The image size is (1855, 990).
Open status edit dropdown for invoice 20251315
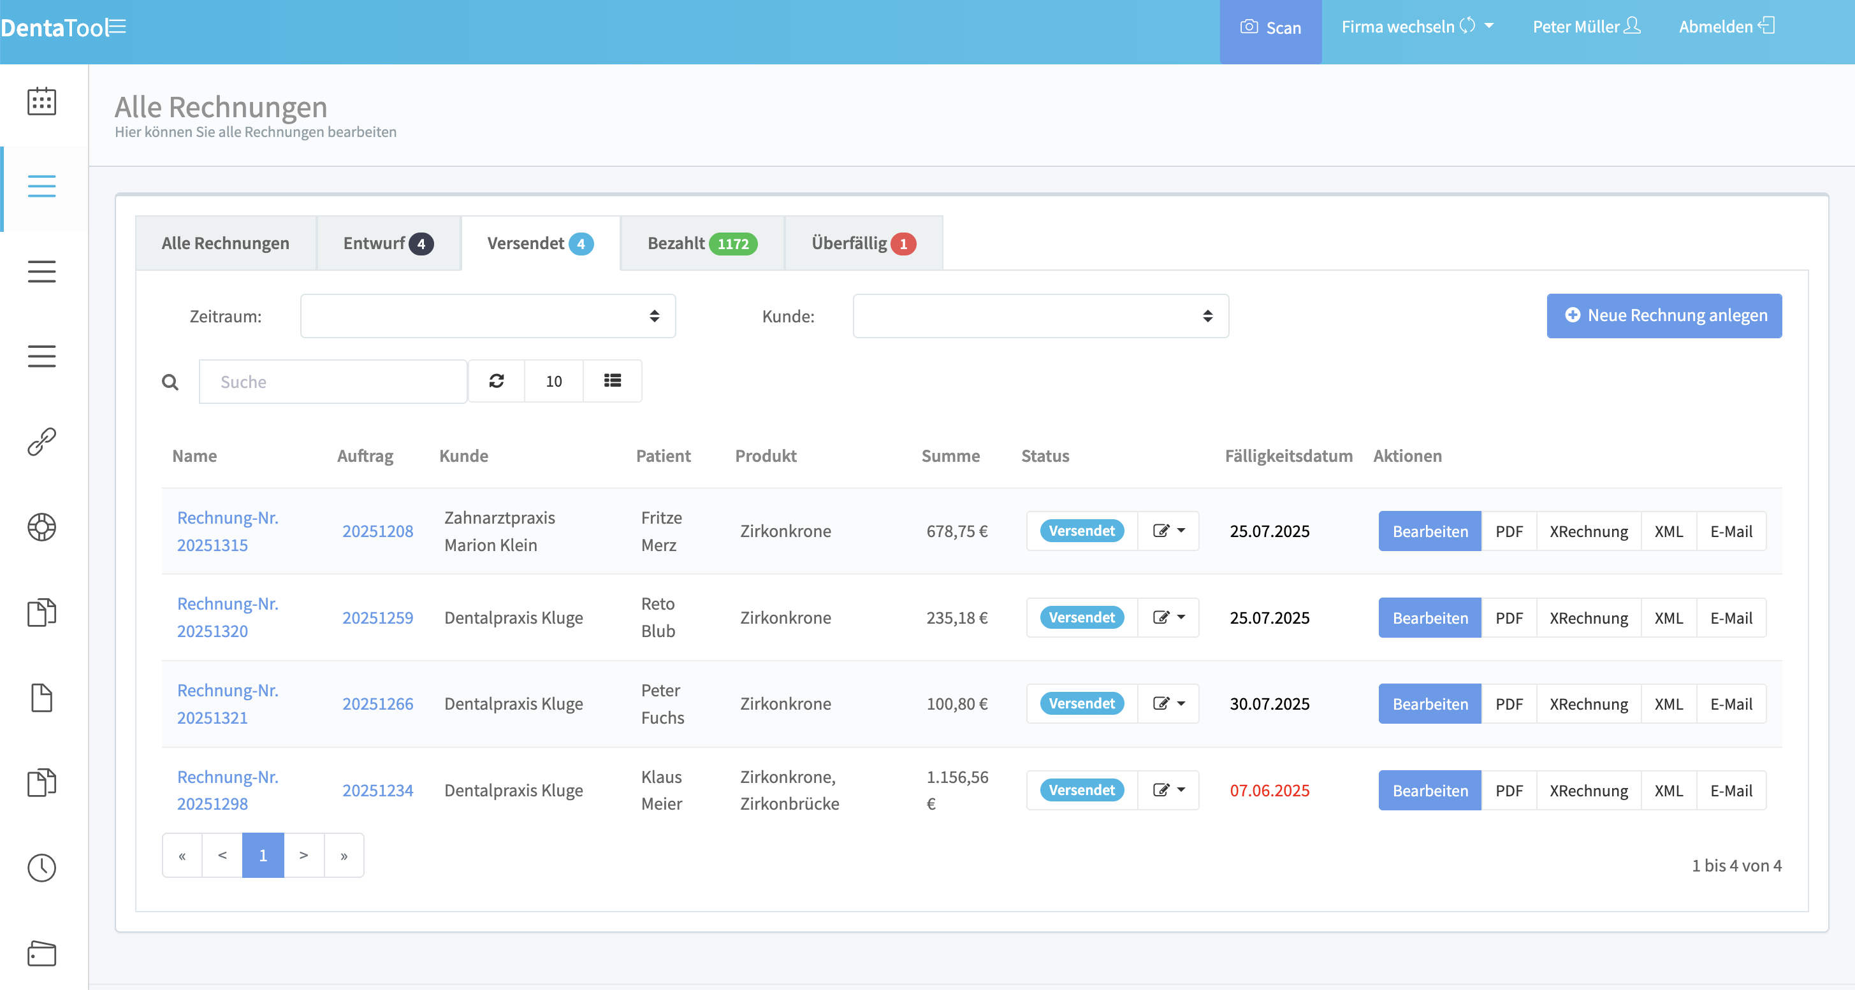click(1168, 531)
